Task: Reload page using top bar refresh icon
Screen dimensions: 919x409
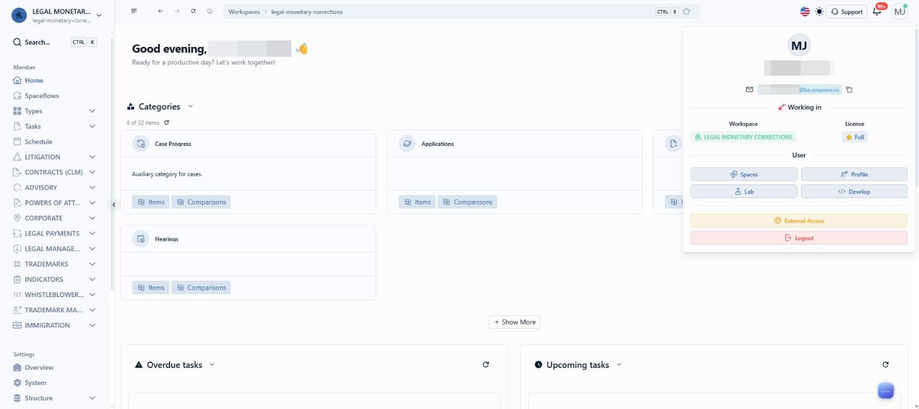Action: click(193, 11)
